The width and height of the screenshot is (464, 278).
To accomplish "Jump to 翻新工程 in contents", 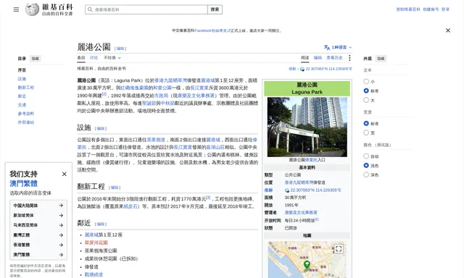I will click(x=26, y=88).
